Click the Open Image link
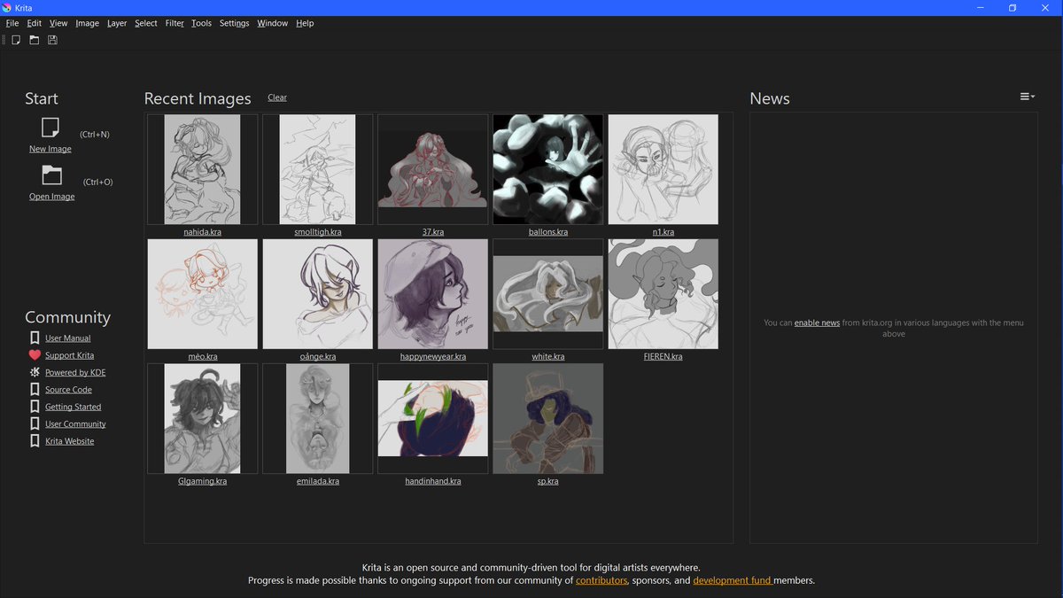This screenshot has height=598, width=1063. click(x=51, y=197)
